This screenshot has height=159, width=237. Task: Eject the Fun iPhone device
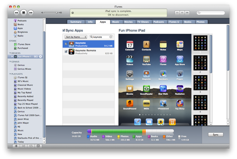click(x=40, y=57)
